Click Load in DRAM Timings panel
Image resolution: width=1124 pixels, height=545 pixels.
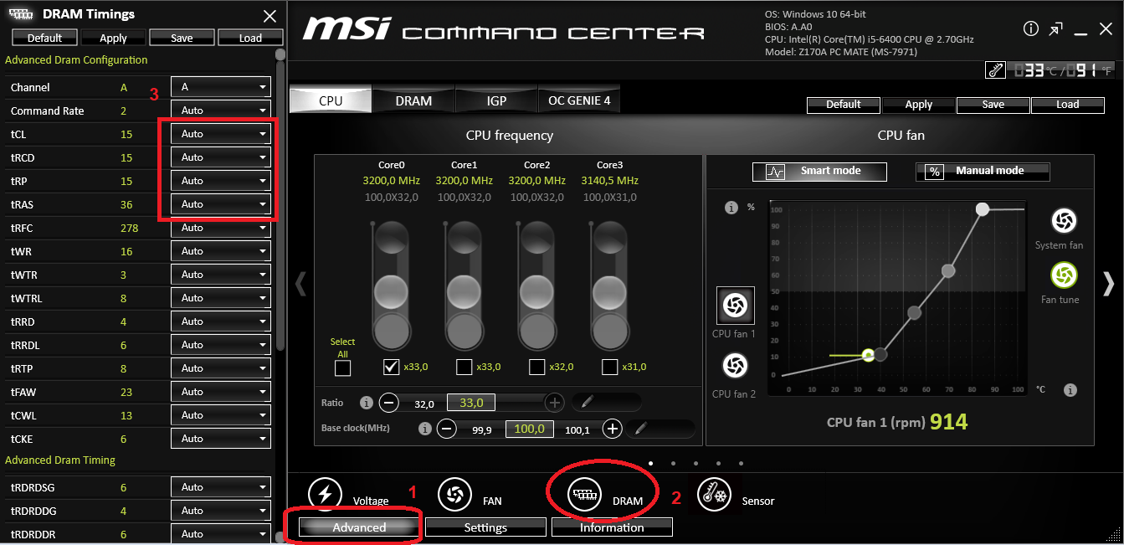pos(250,38)
